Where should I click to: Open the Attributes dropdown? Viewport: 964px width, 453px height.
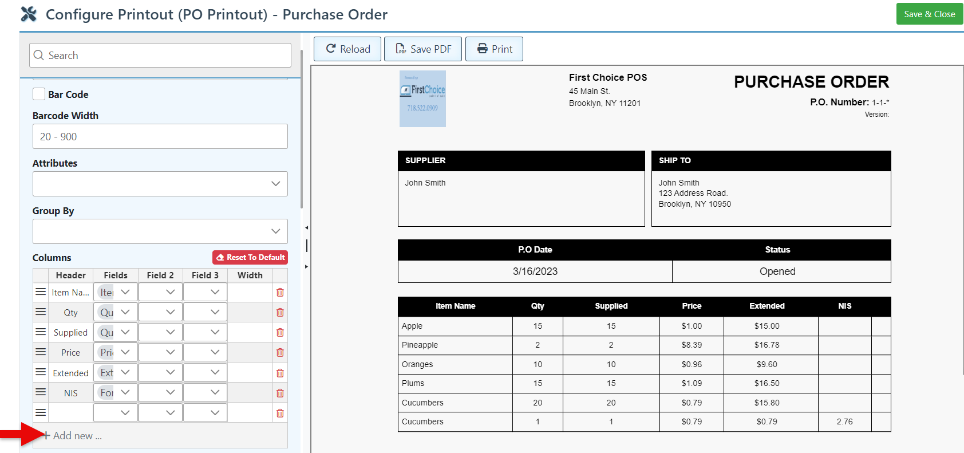pyautogui.click(x=160, y=184)
